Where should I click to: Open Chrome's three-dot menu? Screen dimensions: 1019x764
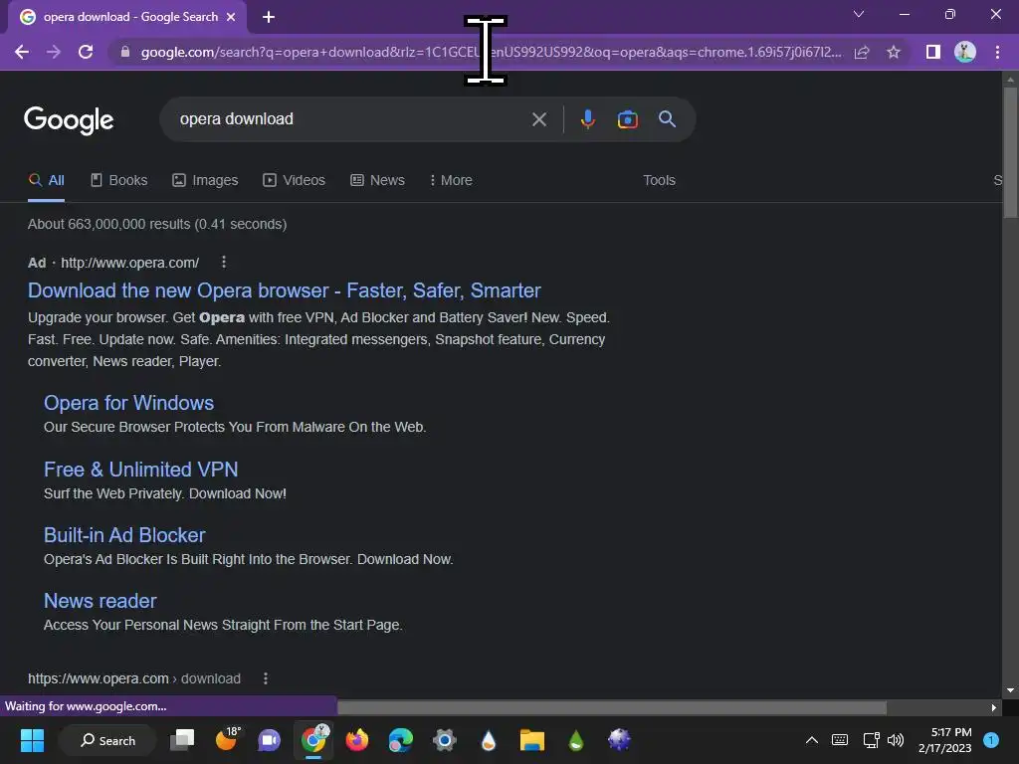[997, 52]
